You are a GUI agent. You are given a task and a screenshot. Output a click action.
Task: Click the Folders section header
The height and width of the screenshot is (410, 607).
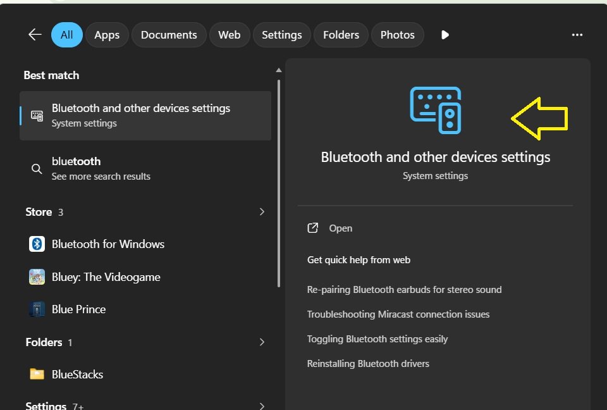click(49, 342)
